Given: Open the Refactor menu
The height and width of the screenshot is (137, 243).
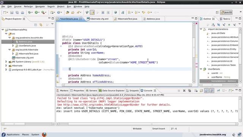Looking at the screenshot, I should point(28,6).
